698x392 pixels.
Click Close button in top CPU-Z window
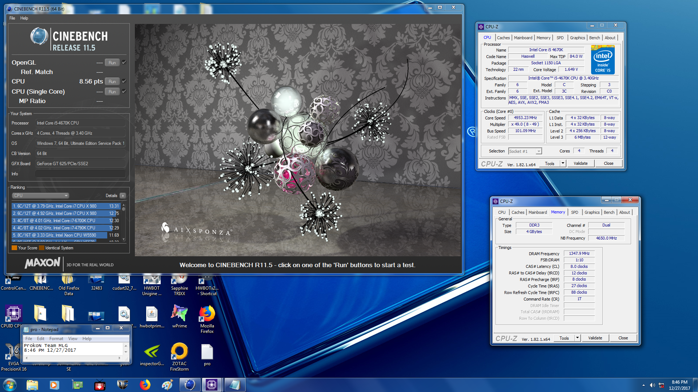(x=609, y=163)
